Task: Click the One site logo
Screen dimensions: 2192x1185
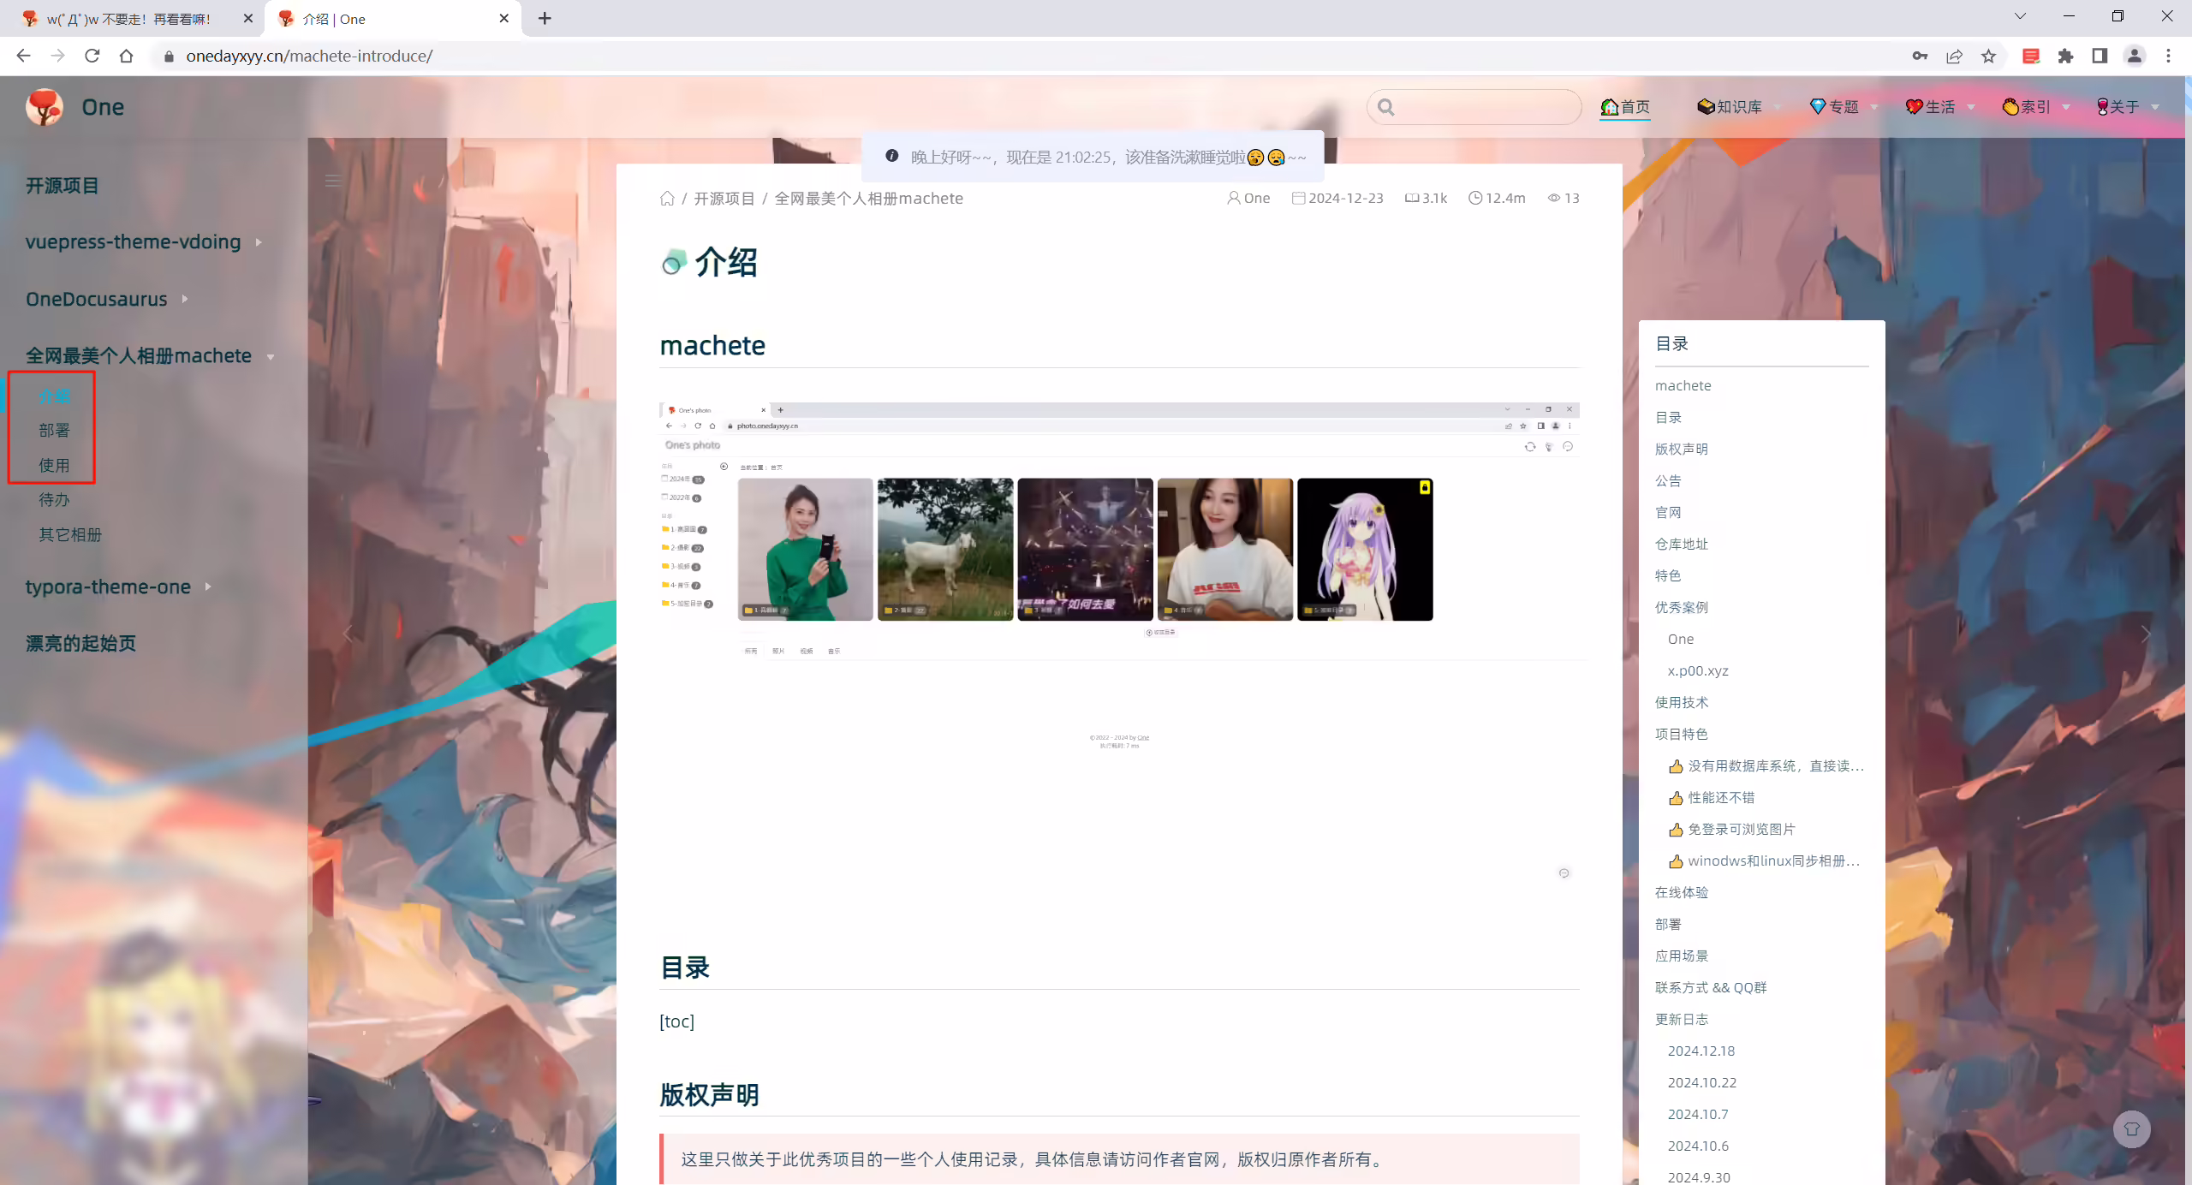Action: [45, 107]
